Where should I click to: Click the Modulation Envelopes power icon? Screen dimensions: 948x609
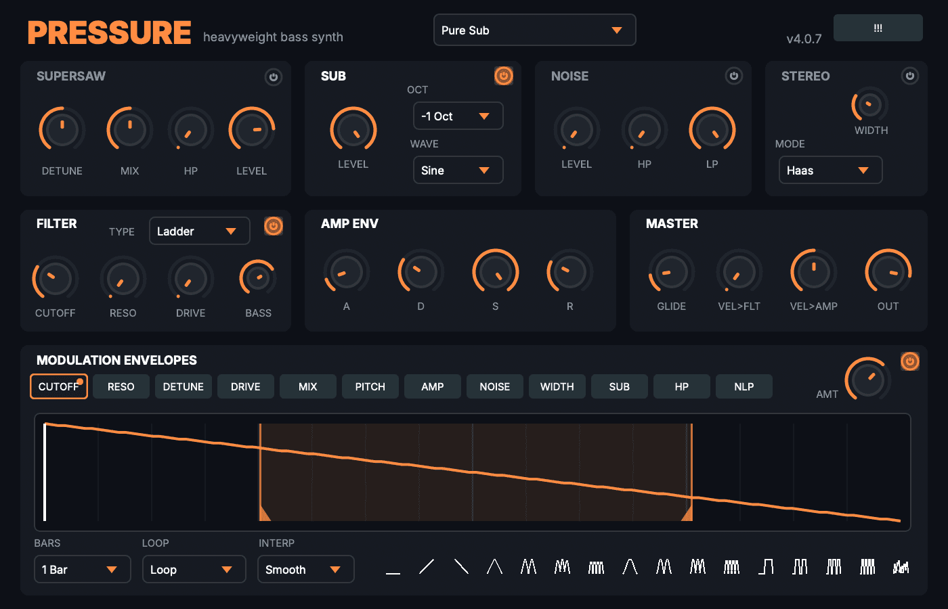tap(910, 361)
